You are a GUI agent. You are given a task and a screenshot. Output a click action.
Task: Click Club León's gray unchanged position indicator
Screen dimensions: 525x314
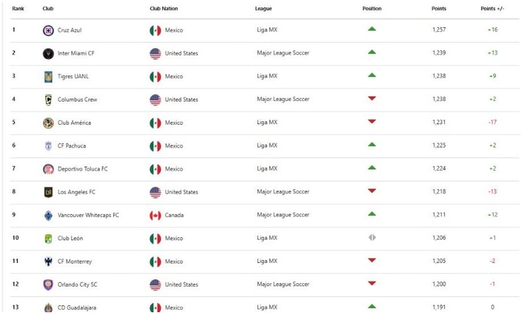(x=372, y=238)
